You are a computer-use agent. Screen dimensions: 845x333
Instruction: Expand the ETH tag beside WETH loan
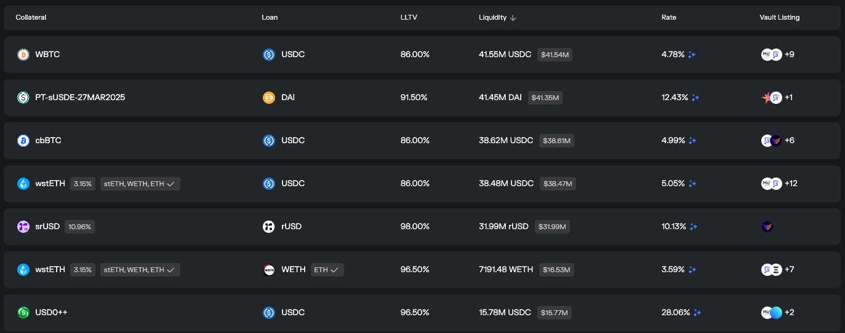pos(327,270)
